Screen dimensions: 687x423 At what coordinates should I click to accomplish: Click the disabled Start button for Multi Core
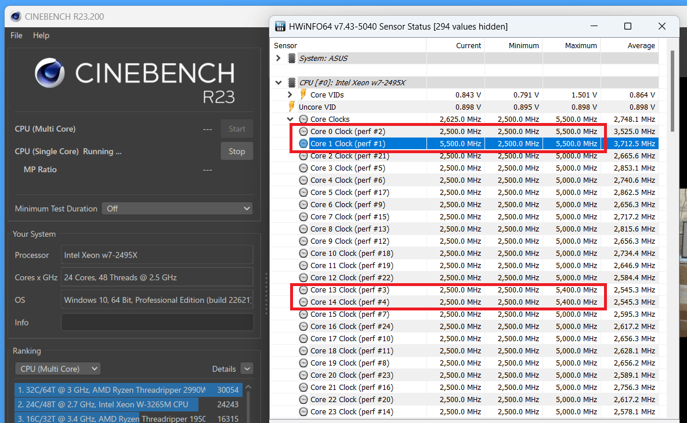point(237,129)
